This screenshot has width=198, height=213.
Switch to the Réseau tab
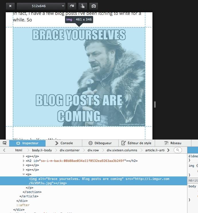[x=173, y=143]
